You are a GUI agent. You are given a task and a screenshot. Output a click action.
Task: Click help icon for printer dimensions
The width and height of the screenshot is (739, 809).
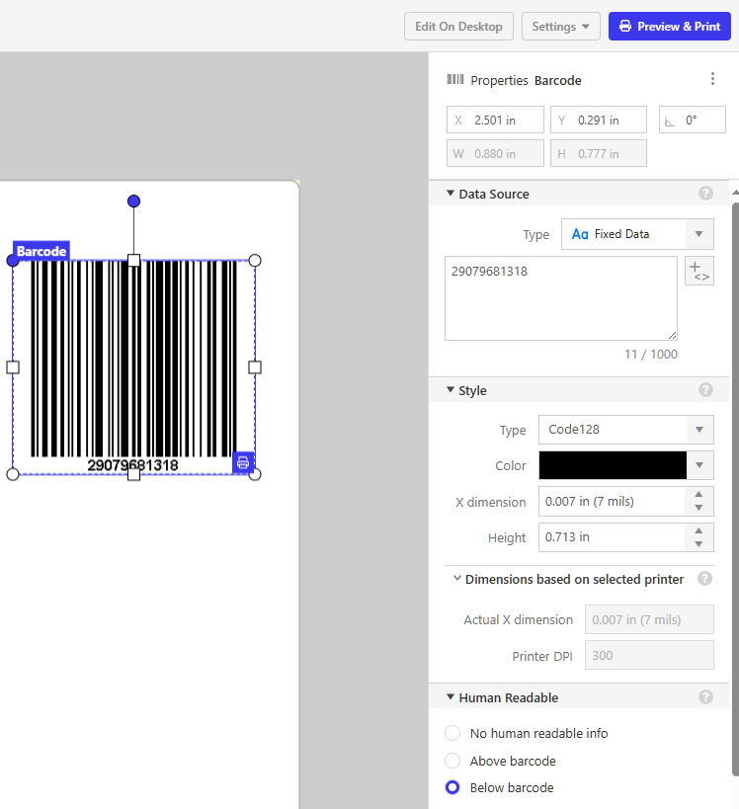704,579
